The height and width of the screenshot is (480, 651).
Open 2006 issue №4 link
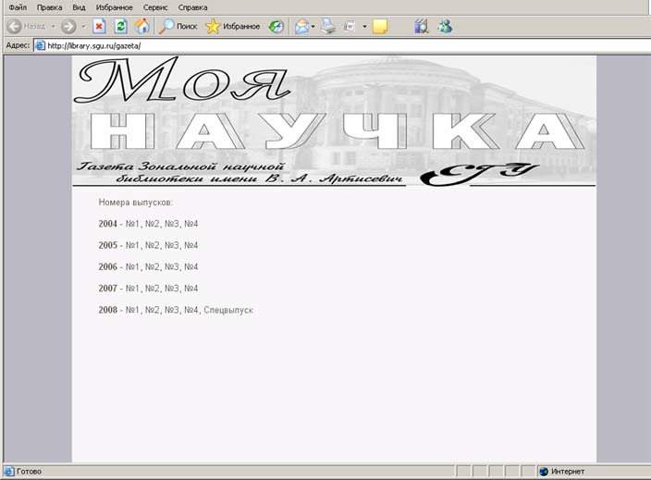coord(191,267)
